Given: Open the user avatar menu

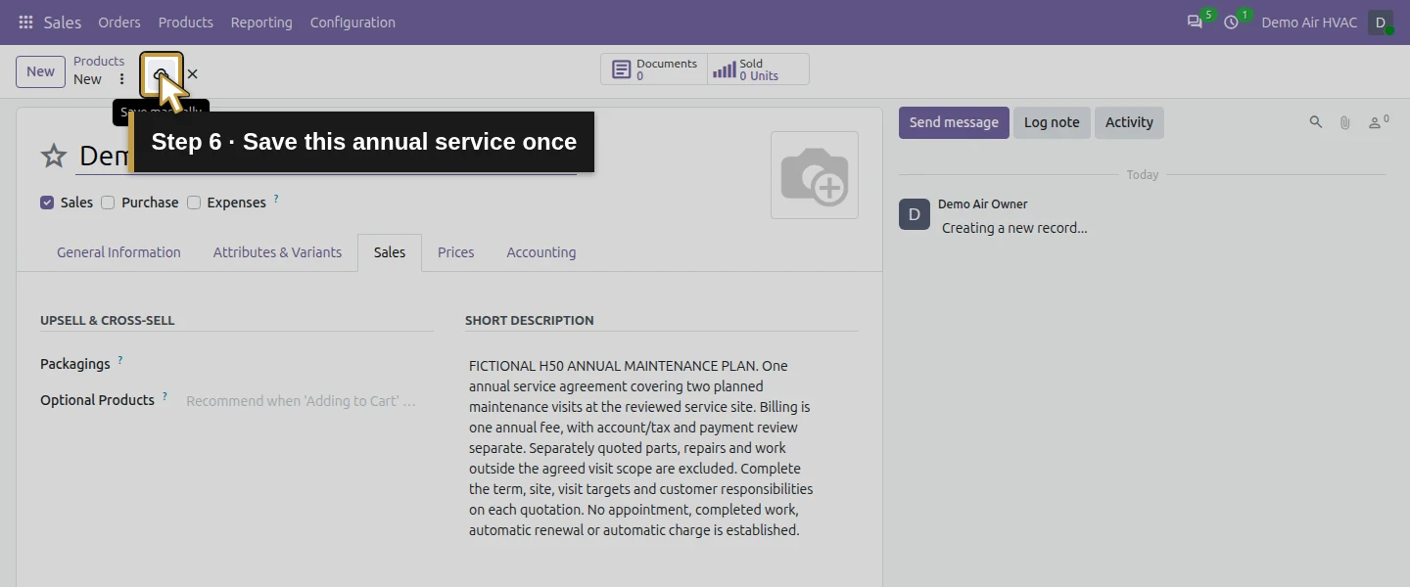Looking at the screenshot, I should pos(1381,23).
